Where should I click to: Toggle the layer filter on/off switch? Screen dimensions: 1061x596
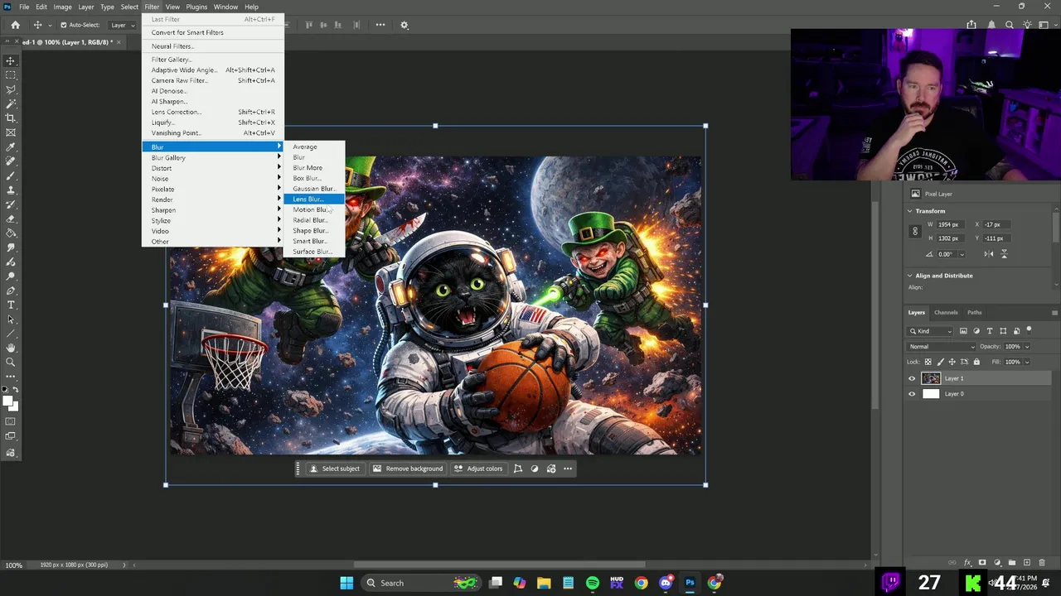pyautogui.click(x=1029, y=330)
